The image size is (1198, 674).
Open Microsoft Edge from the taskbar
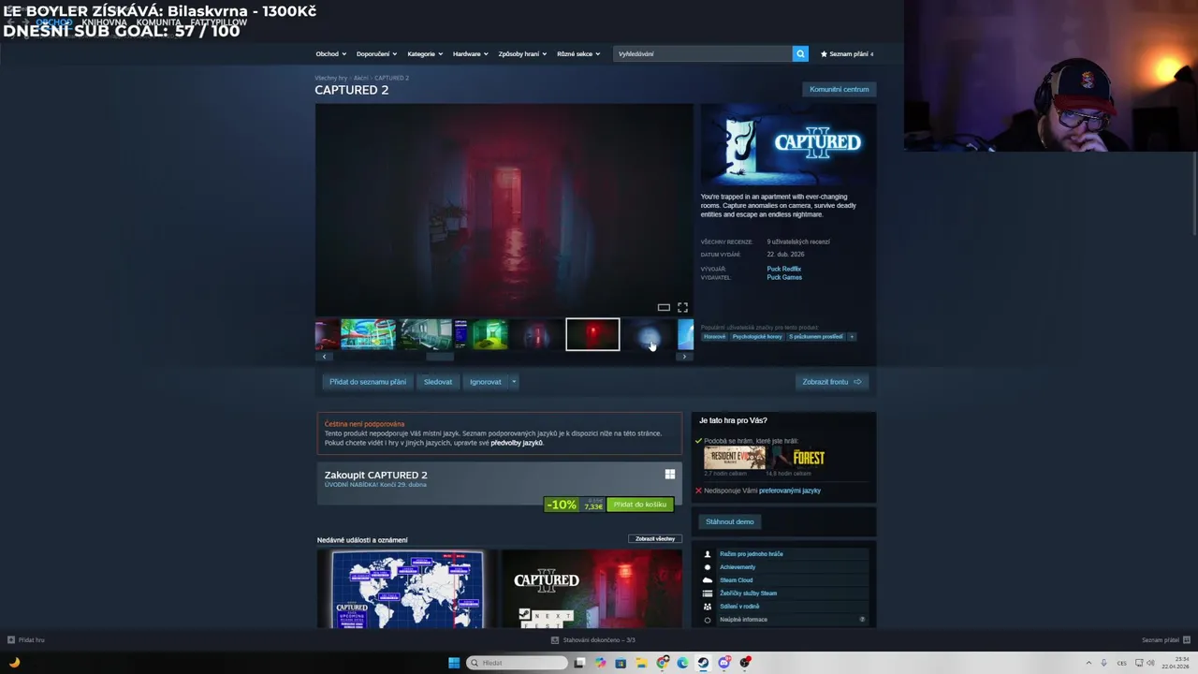click(683, 663)
